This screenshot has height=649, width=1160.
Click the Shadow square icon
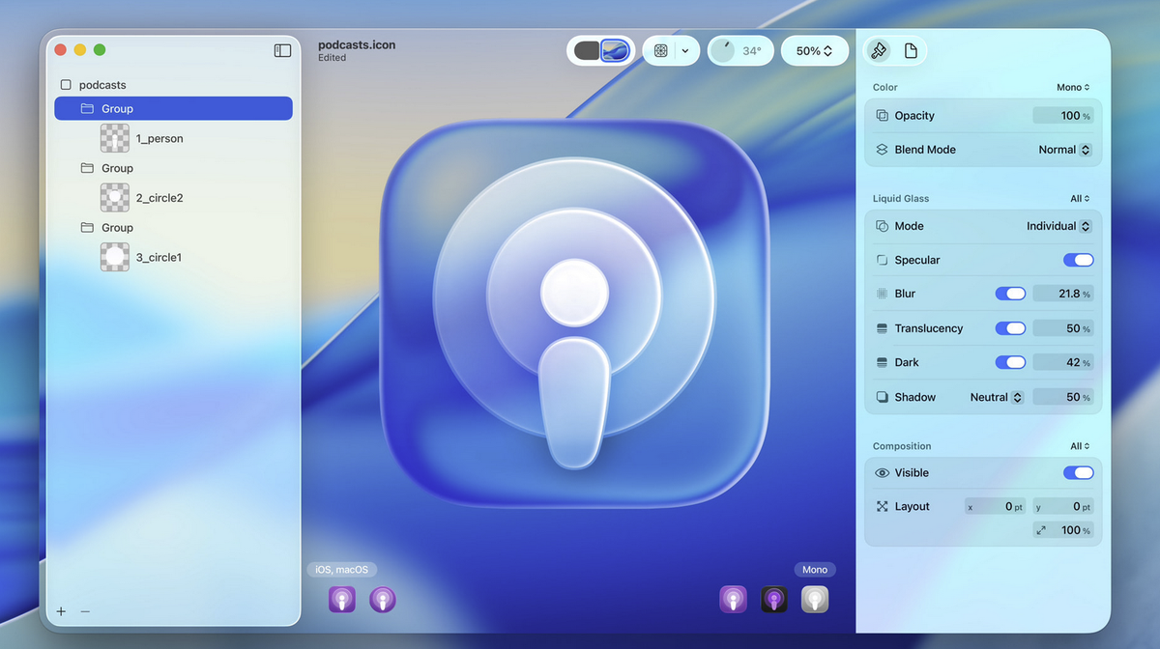tap(882, 397)
